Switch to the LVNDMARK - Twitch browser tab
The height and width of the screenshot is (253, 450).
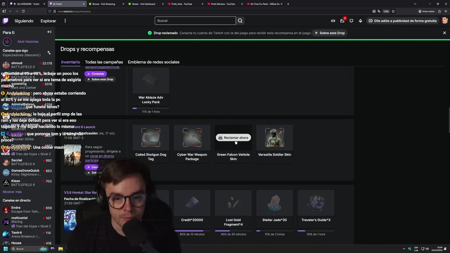pos(28,4)
